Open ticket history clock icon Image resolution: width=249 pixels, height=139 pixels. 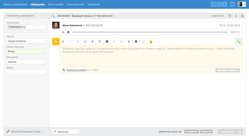230,16
